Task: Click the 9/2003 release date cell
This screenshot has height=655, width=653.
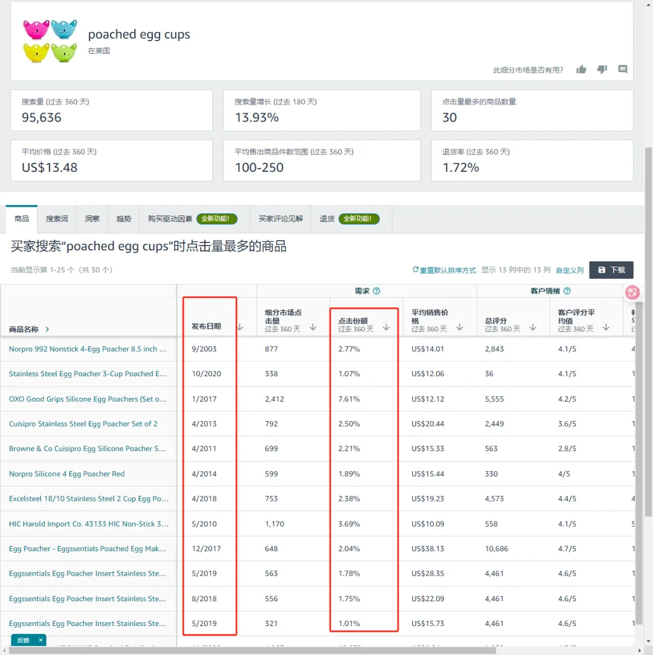Action: coord(204,349)
